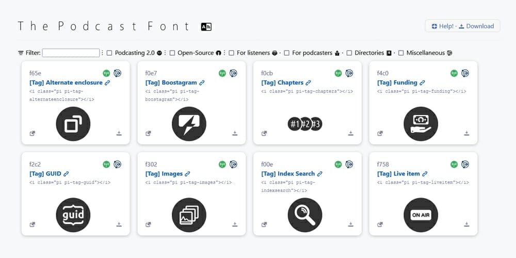
Task: Click the large guid icon
Action: (73, 215)
